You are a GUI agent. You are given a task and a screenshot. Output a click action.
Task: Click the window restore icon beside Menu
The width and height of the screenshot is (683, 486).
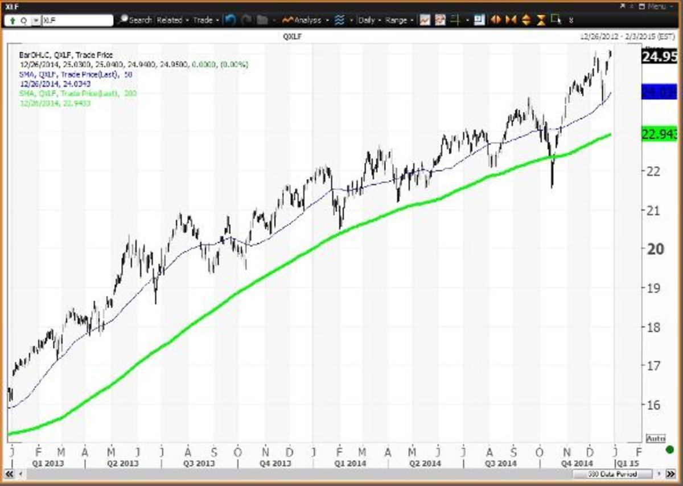pos(641,6)
